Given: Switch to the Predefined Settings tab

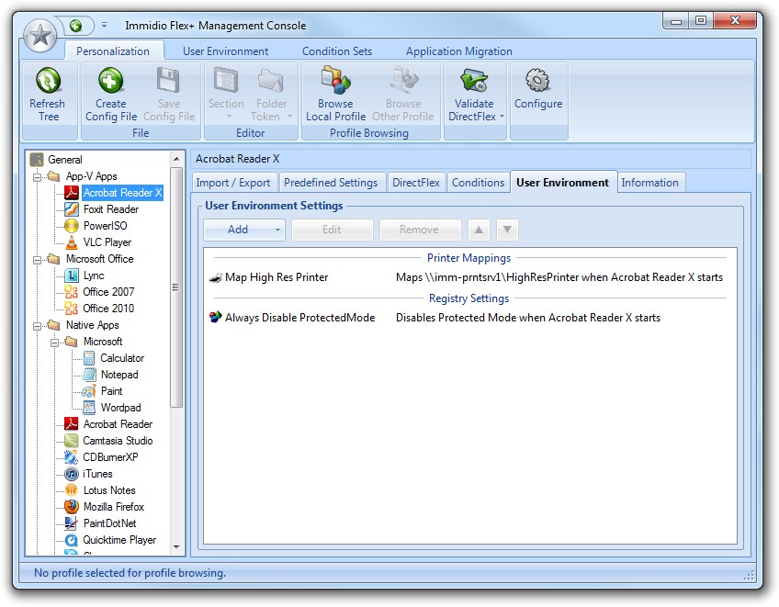Looking at the screenshot, I should click(331, 183).
